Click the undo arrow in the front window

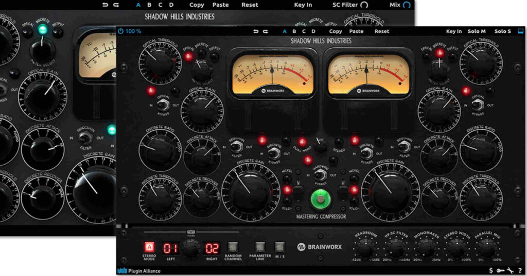click(x=256, y=31)
